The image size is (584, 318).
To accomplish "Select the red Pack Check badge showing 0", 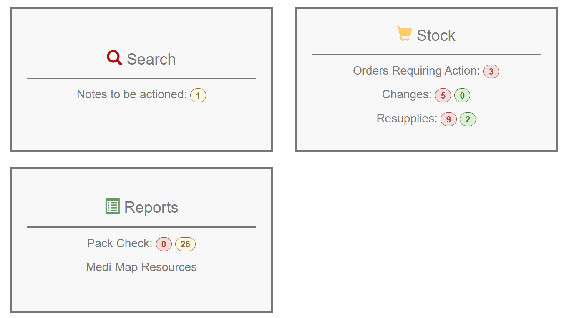I will click(x=164, y=243).
